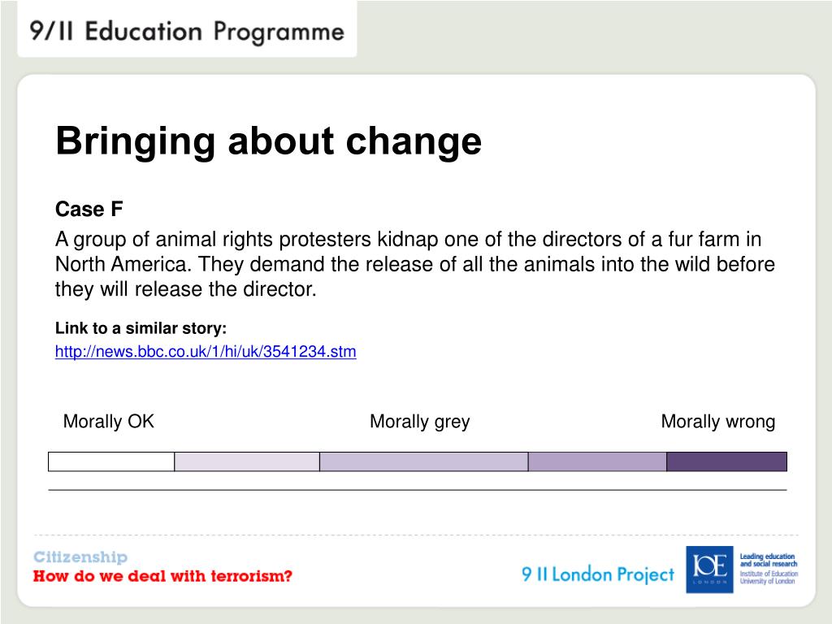Viewport: 832px width, 624px height.
Task: Click Institute of Education University of London text
Action: [x=769, y=578]
